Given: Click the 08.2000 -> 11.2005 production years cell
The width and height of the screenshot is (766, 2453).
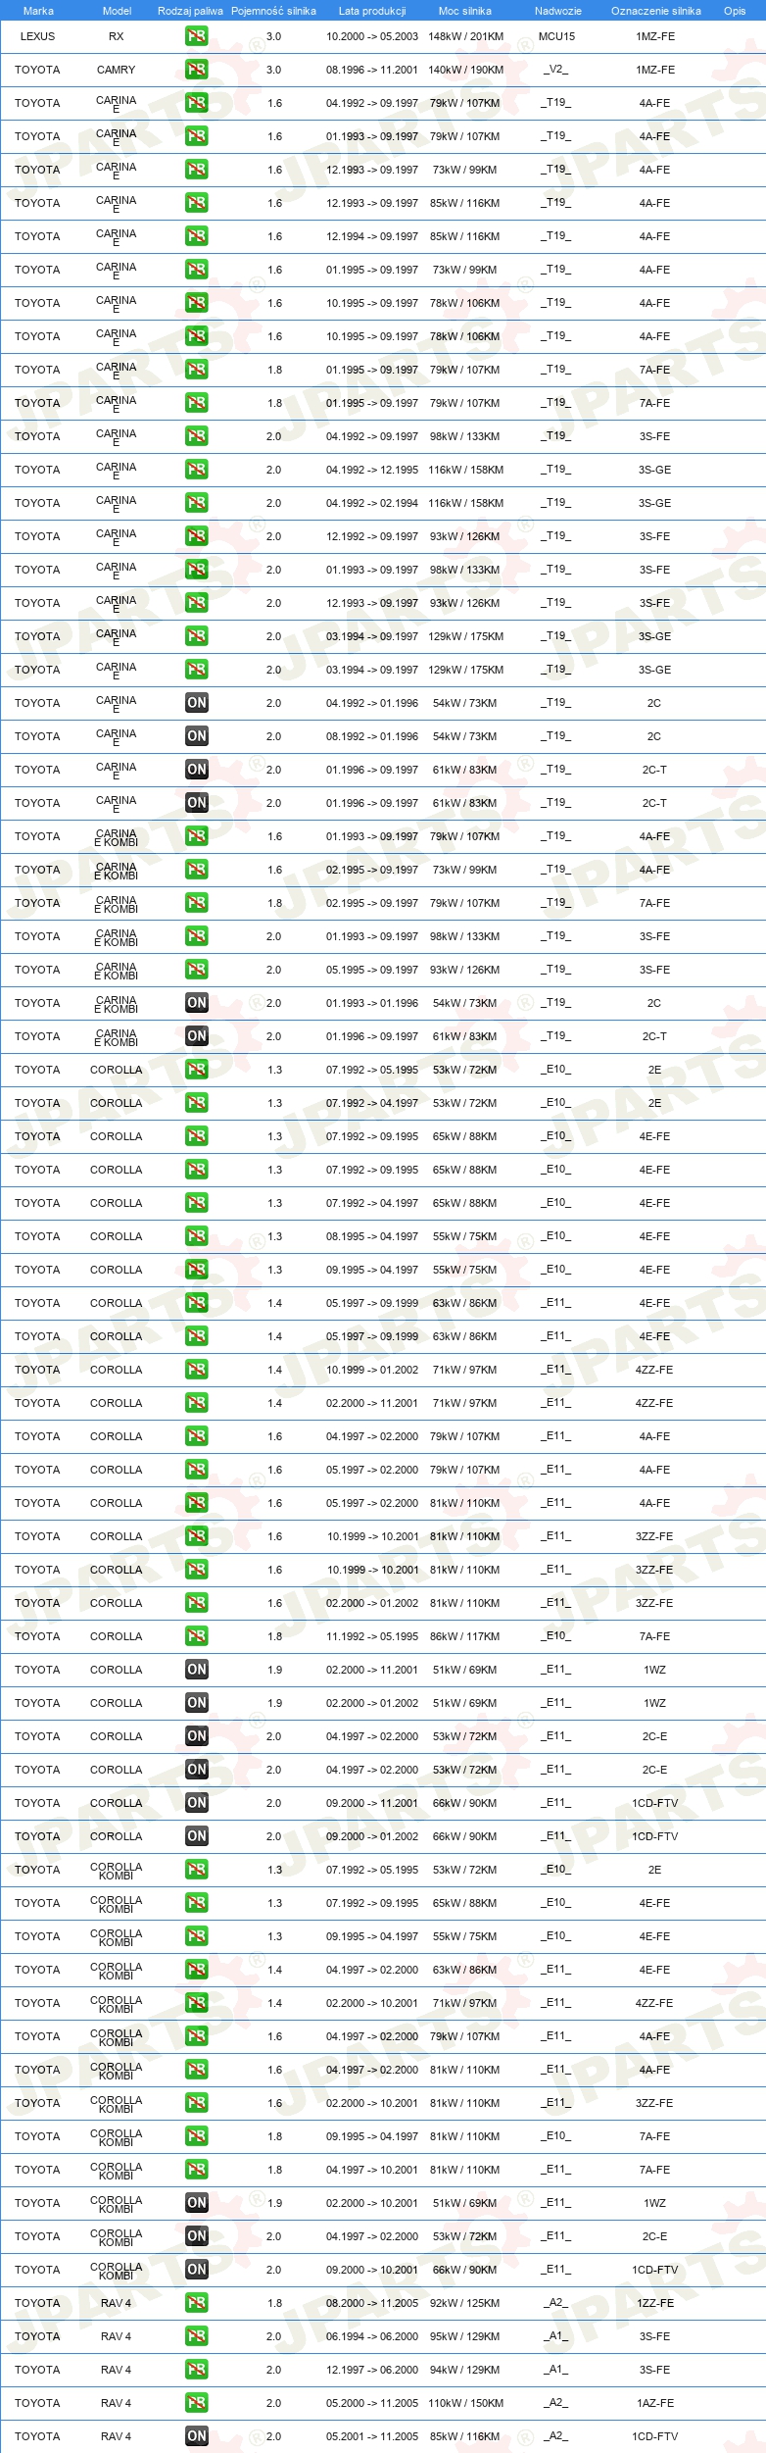Looking at the screenshot, I should (x=372, y=2303).
